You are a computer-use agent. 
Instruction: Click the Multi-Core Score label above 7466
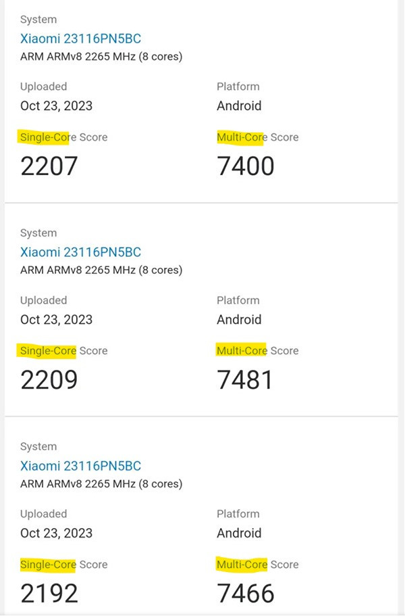coord(257,565)
